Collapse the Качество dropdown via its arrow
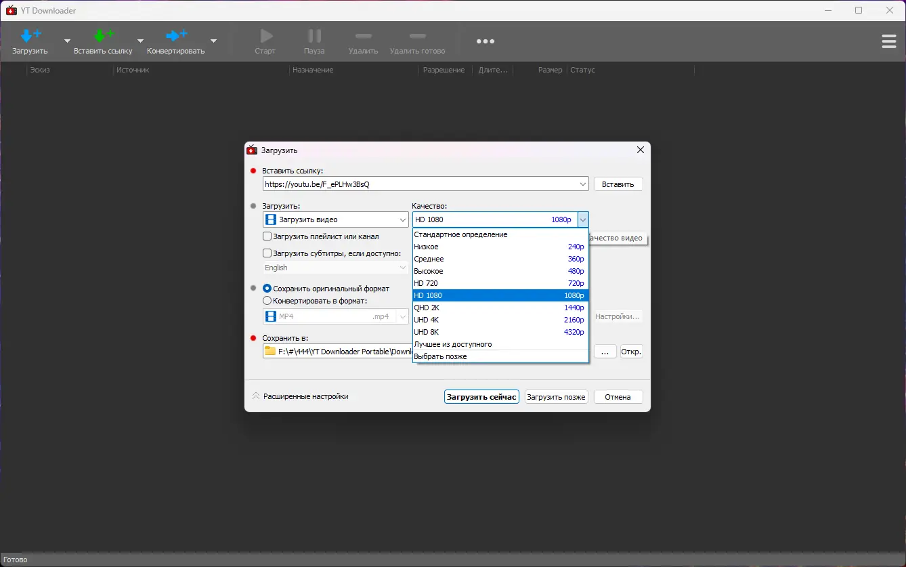The width and height of the screenshot is (906, 567). 583,219
